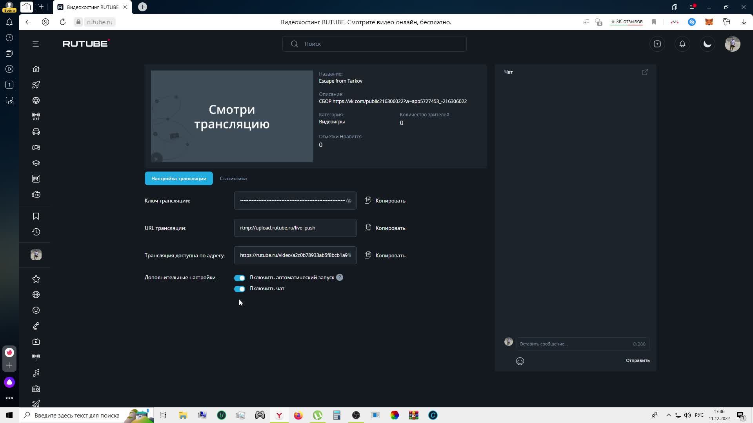Click the notifications bell in header
Viewport: 753px width, 423px height.
coord(682,44)
